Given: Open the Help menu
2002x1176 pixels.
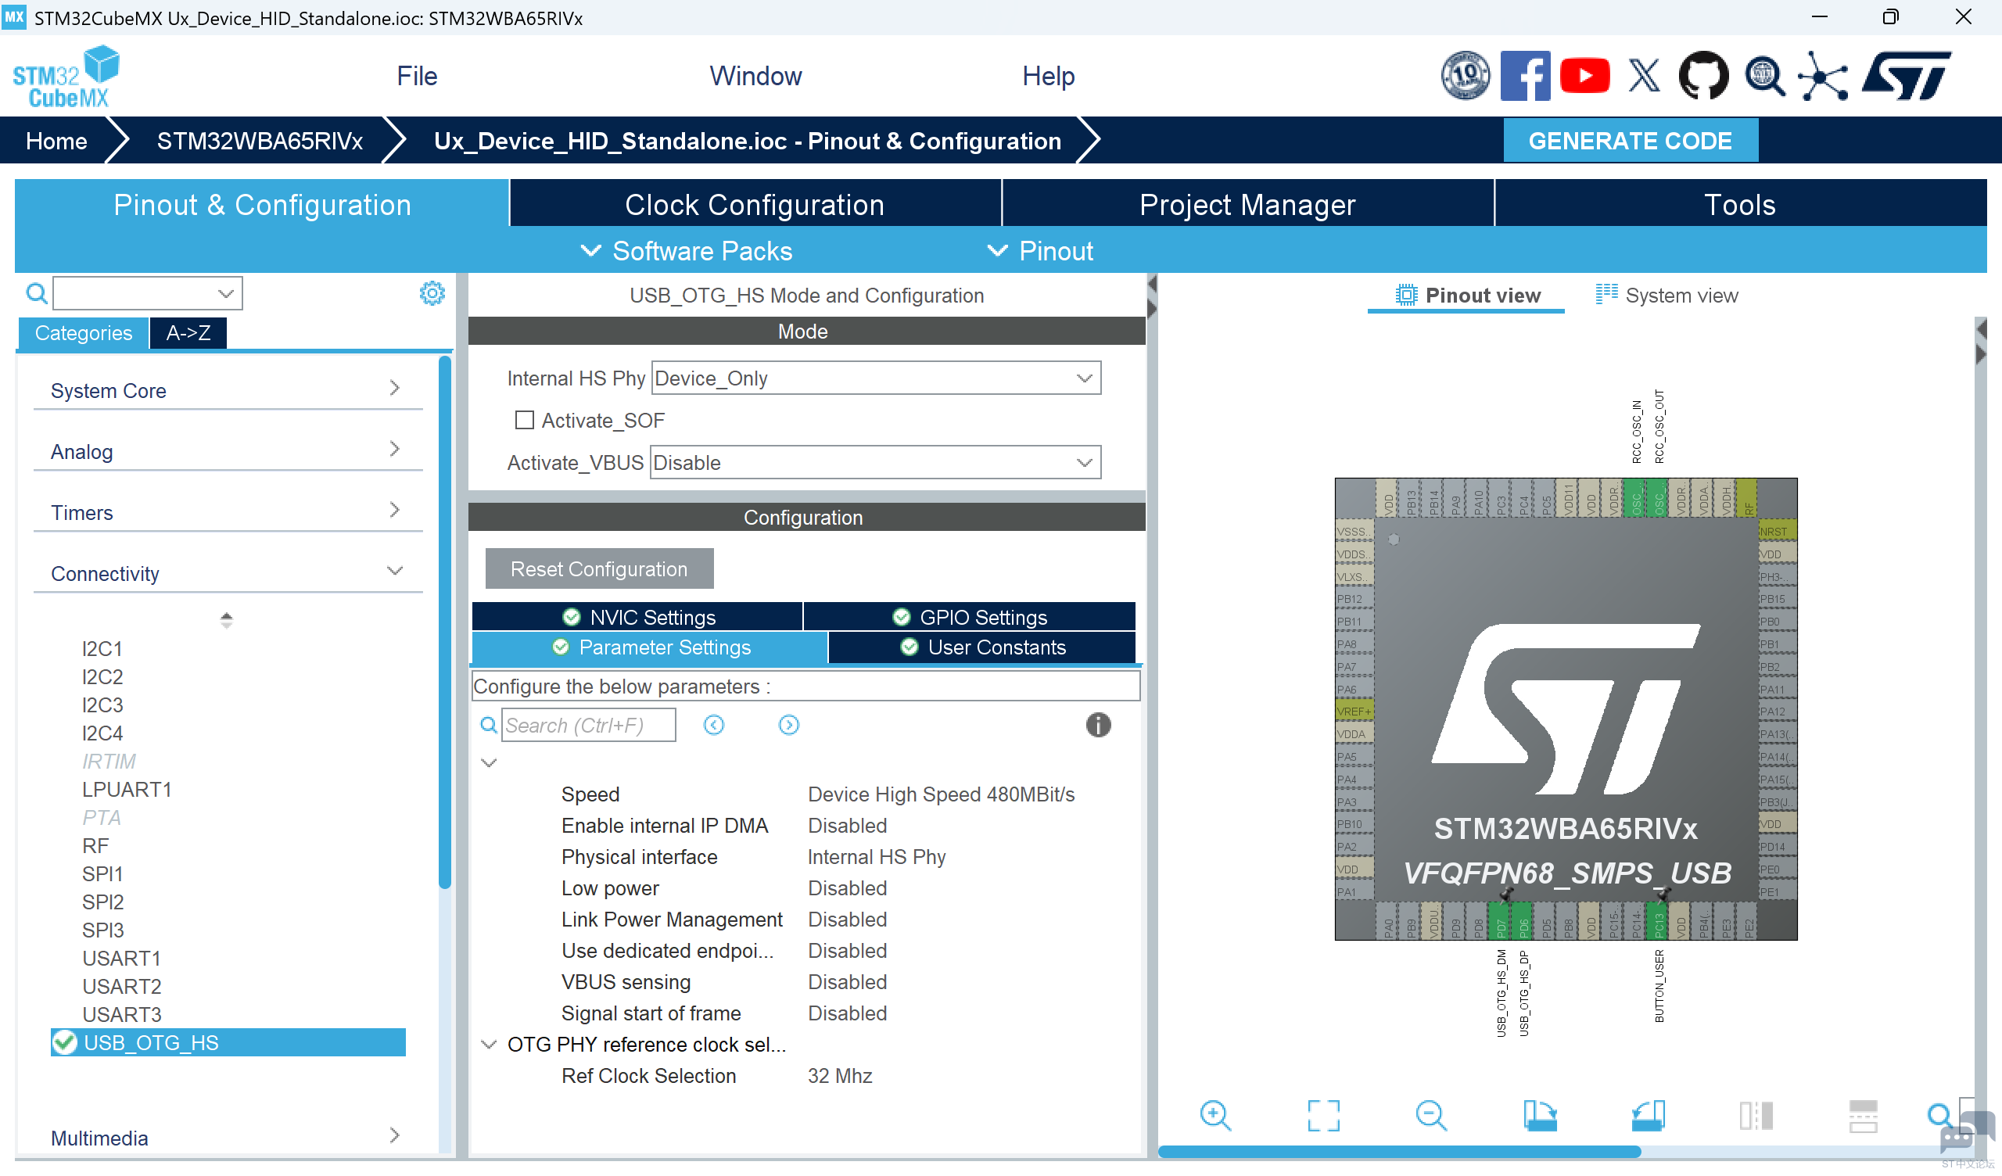Looking at the screenshot, I should coord(1049,77).
